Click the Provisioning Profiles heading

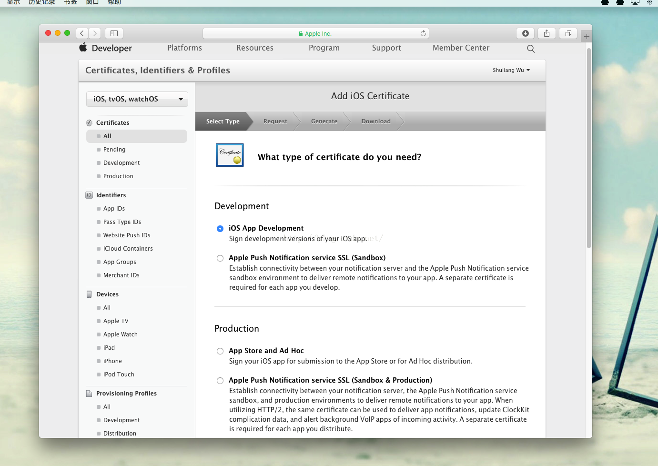[x=126, y=394]
